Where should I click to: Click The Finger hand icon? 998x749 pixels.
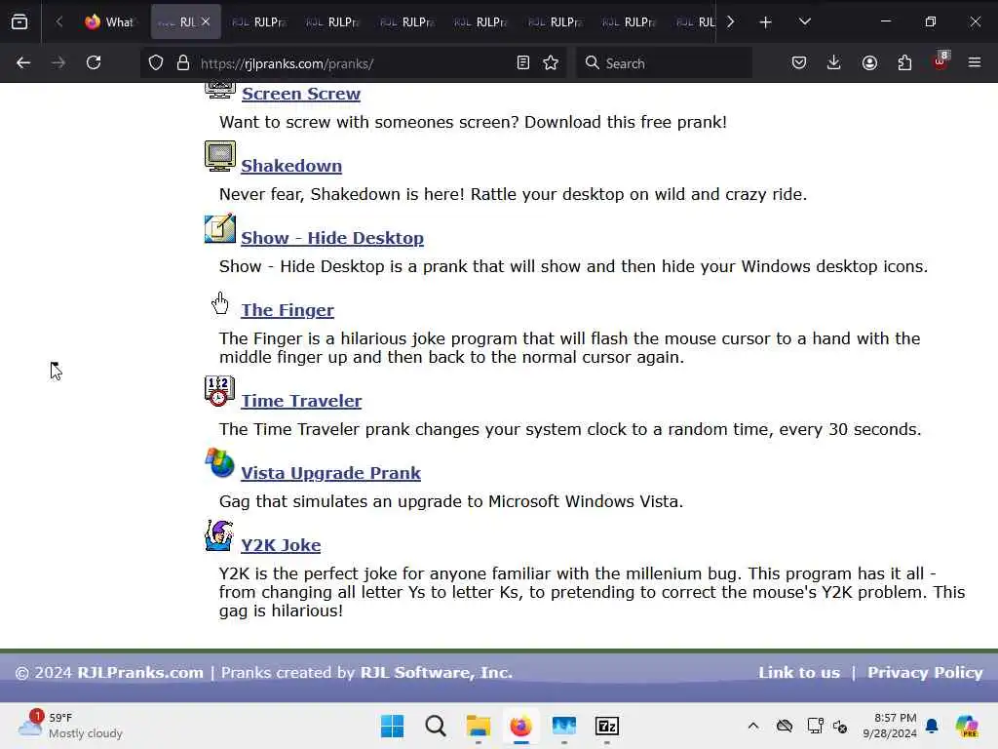(x=220, y=303)
